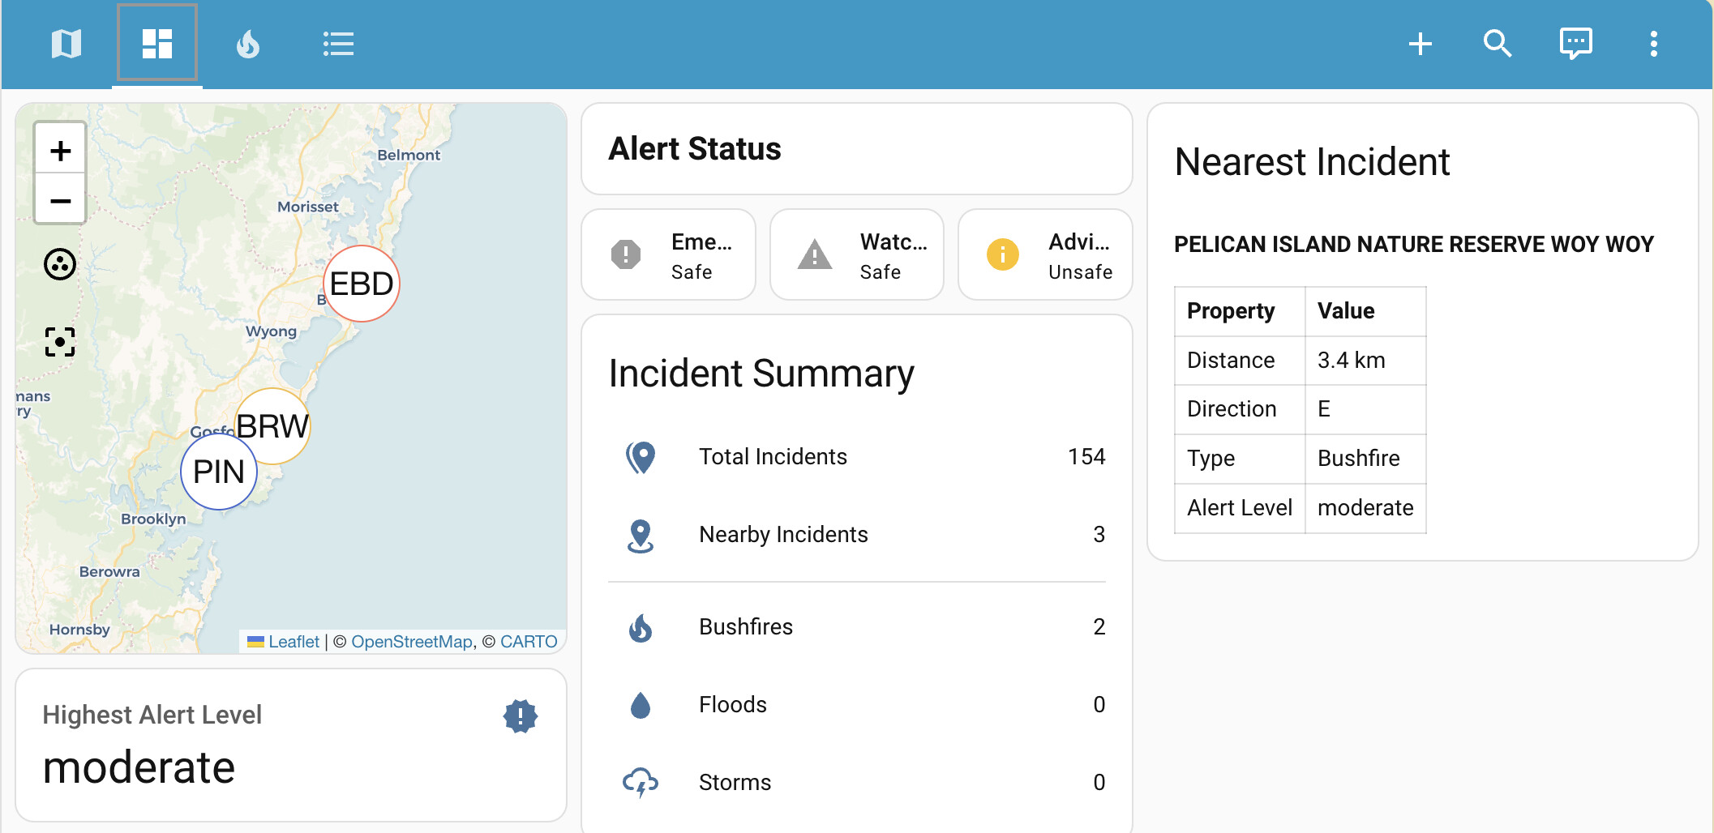Open the incident list tab
Viewport: 1714px width, 833px height.
[x=338, y=44]
